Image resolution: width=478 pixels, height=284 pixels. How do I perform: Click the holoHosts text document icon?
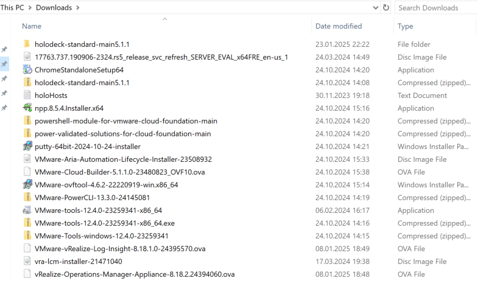click(27, 95)
